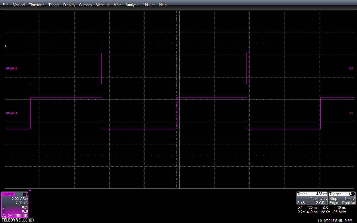Click the Teledyne LeCroy logo
357x223 pixels.
tap(18, 220)
